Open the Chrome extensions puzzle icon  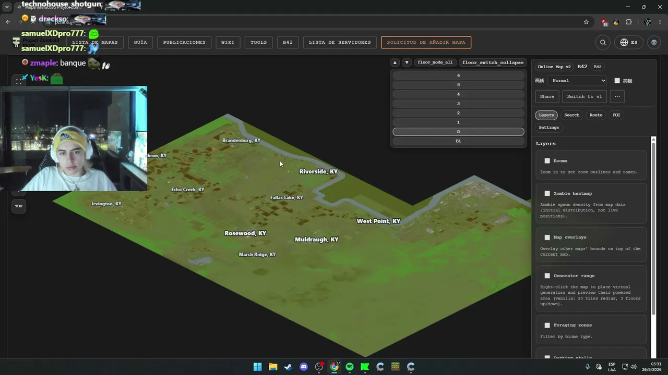pyautogui.click(x=629, y=22)
